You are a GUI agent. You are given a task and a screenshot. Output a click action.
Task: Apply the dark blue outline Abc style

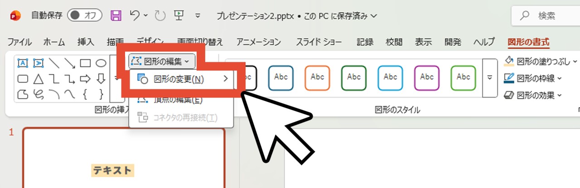(x=281, y=78)
